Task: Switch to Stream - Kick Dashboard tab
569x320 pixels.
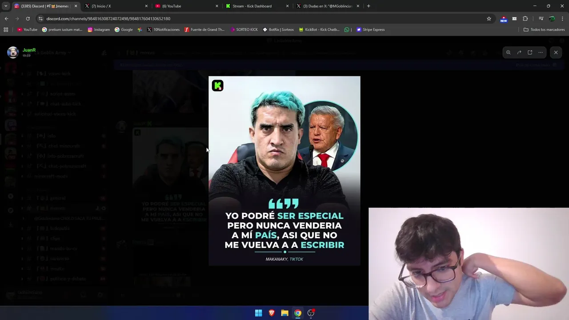Action: coord(257,6)
